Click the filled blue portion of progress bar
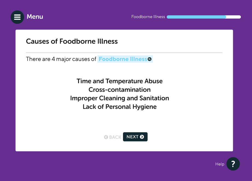The height and width of the screenshot is (181, 252). click(x=196, y=17)
